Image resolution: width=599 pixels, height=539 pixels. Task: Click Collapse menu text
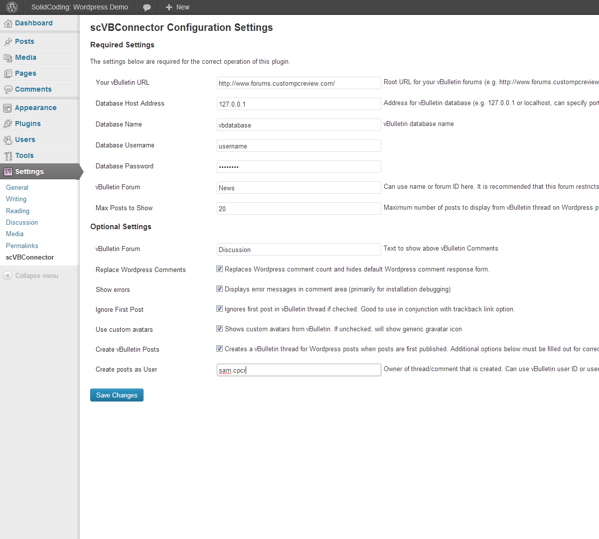point(37,275)
